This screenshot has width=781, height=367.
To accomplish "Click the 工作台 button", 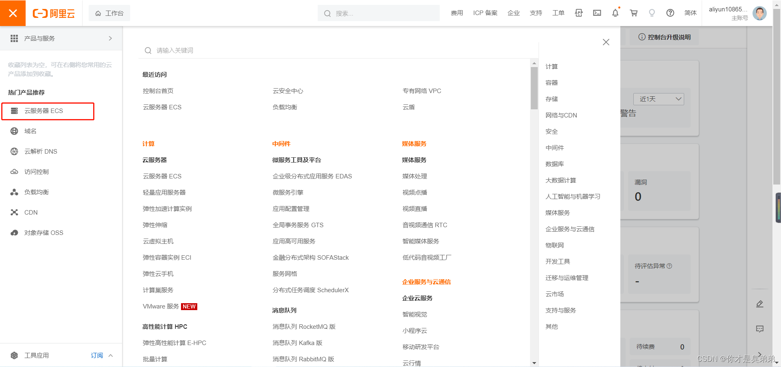I will 109,13.
